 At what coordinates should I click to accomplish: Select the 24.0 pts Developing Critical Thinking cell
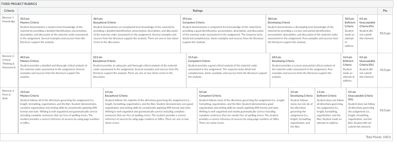[x=306, y=70]
